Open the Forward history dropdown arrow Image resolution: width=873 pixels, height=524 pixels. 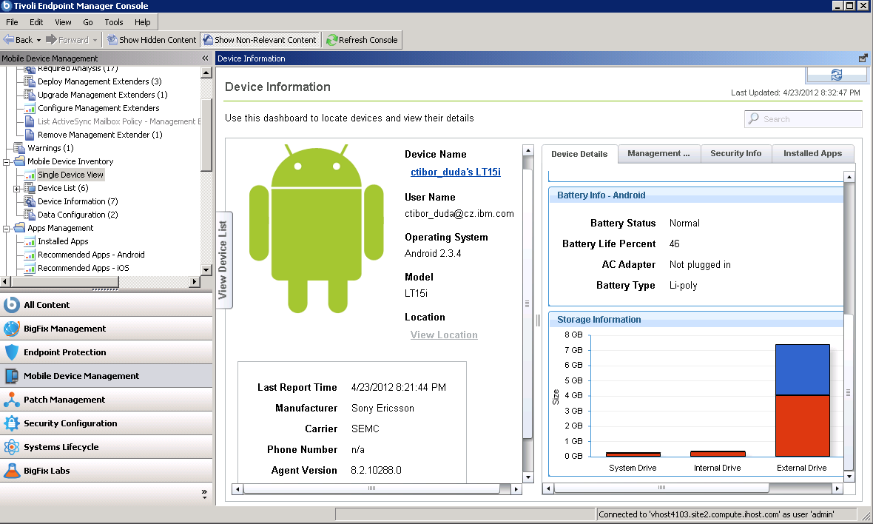click(95, 40)
